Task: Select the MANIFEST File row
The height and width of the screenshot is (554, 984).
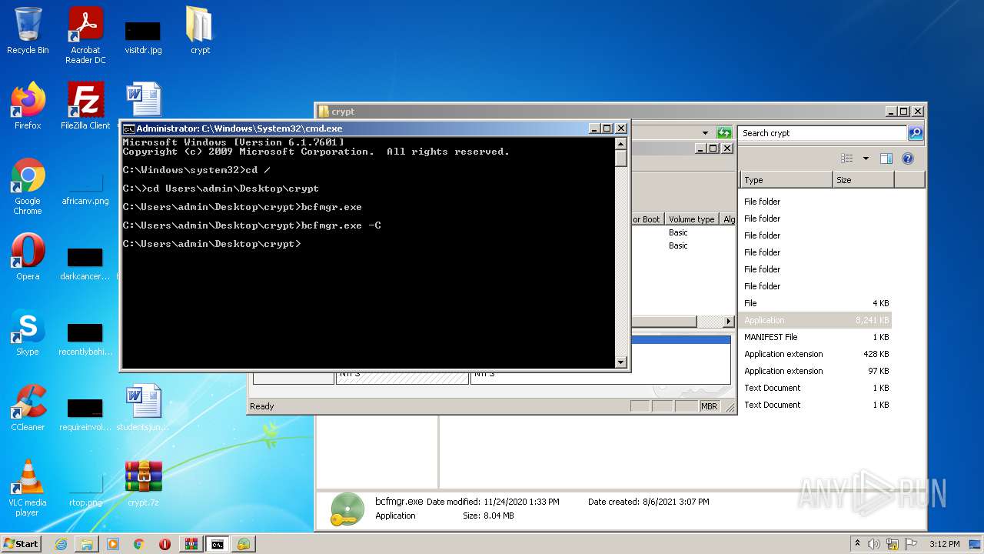Action: click(x=815, y=337)
